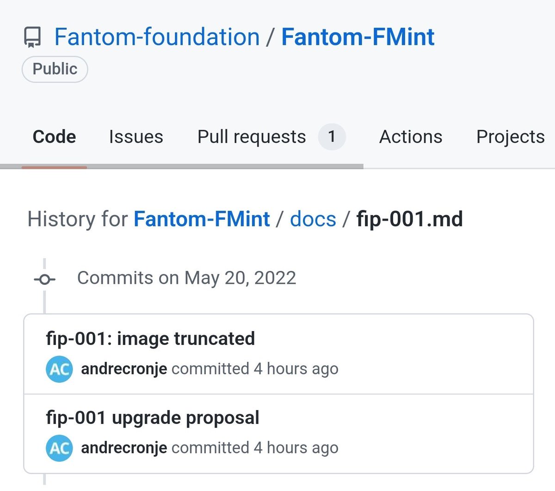The width and height of the screenshot is (555, 491).
Task: Click avatar beside the upgrade proposal commit
Action: (59, 448)
